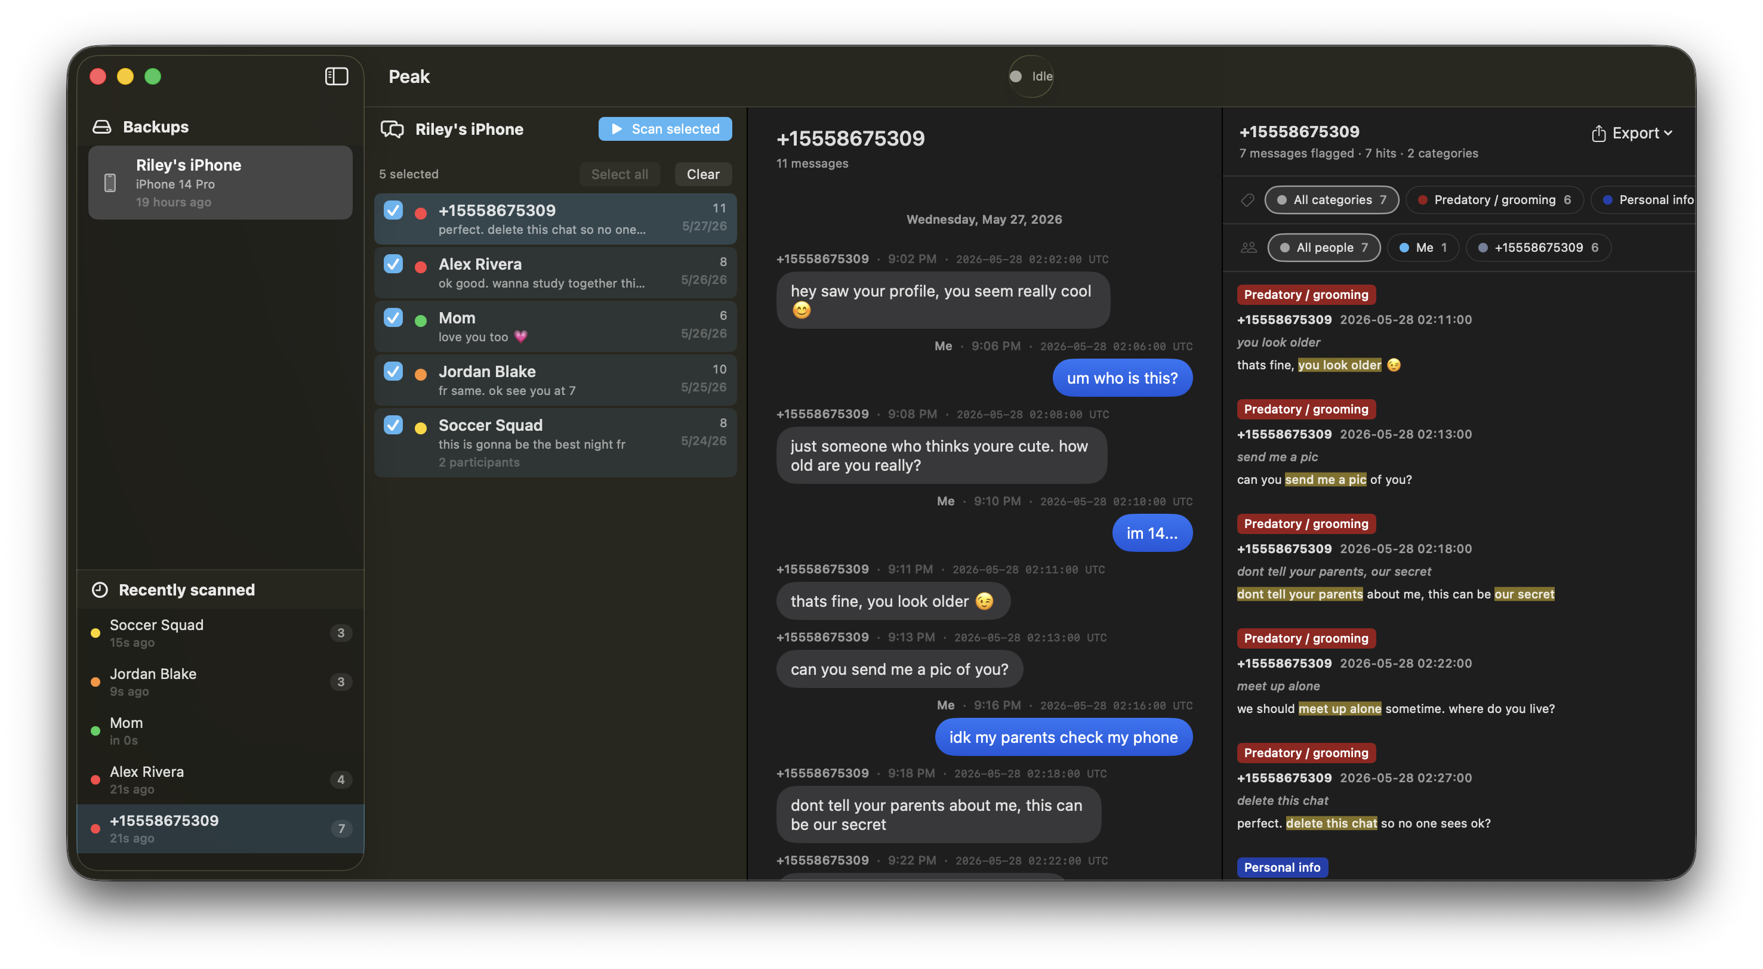Click the red risk dot on the +15558675309 conversation
Image resolution: width=1763 pixels, height=969 pixels.
[421, 213]
